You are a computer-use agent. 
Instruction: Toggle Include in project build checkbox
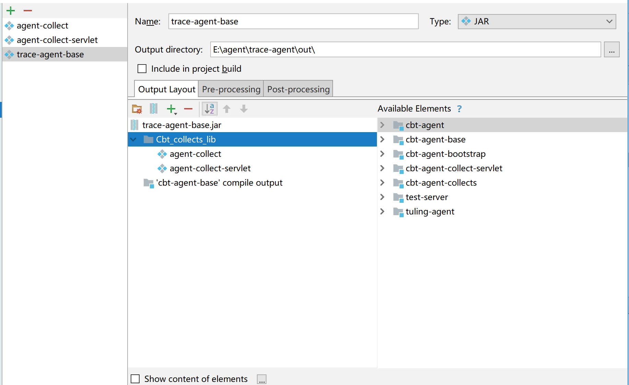click(x=142, y=69)
